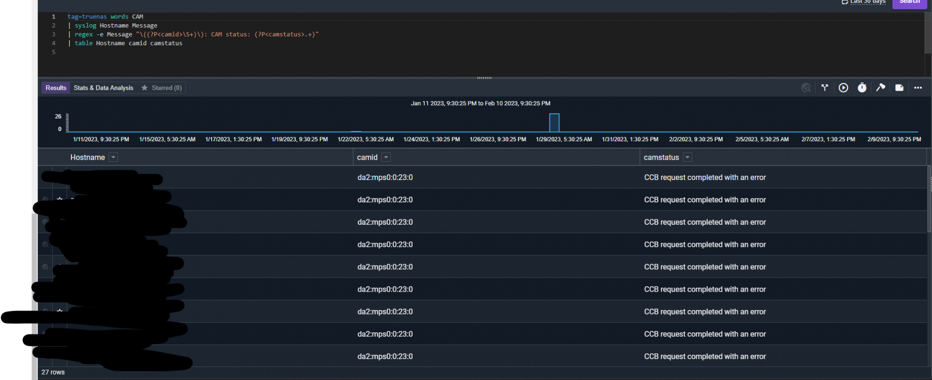Click query line 'table Hostname camid camstatus'
932x380 pixels.
tap(125, 43)
